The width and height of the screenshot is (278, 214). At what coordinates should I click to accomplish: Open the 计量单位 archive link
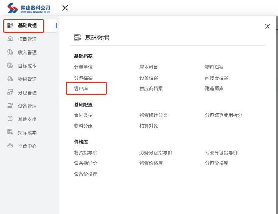[x=83, y=67]
